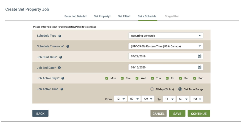
Task: Uncheck the Mon active day checkbox
Action: [107, 78]
